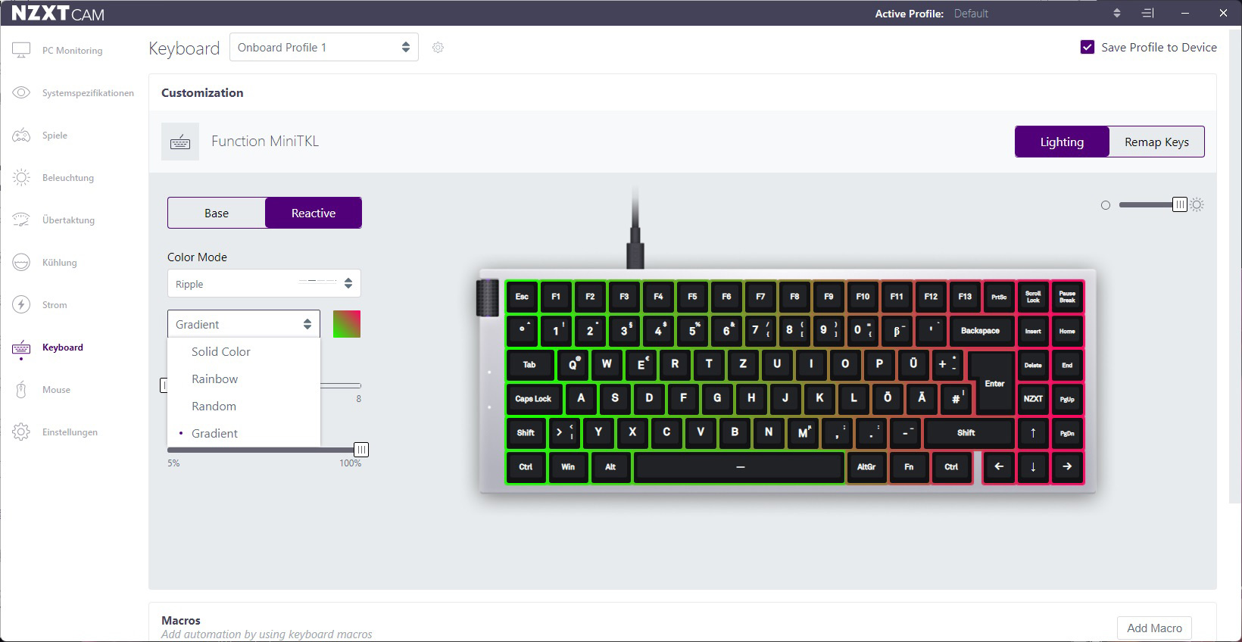Click the Beleuchtung label in sidebar
This screenshot has width=1242, height=642.
(x=68, y=177)
